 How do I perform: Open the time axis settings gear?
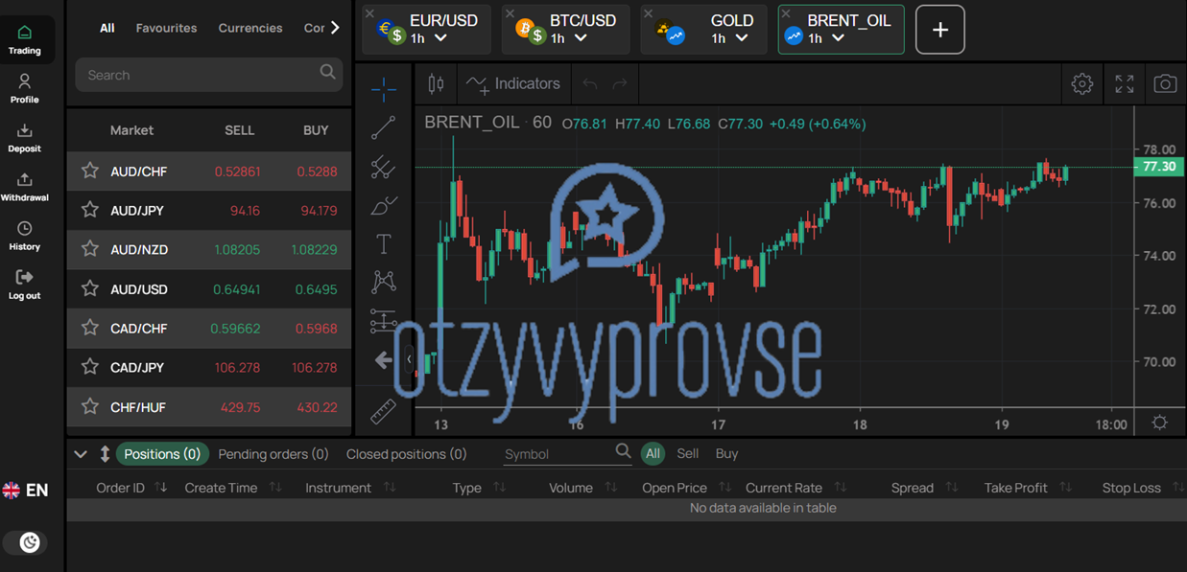click(1160, 423)
